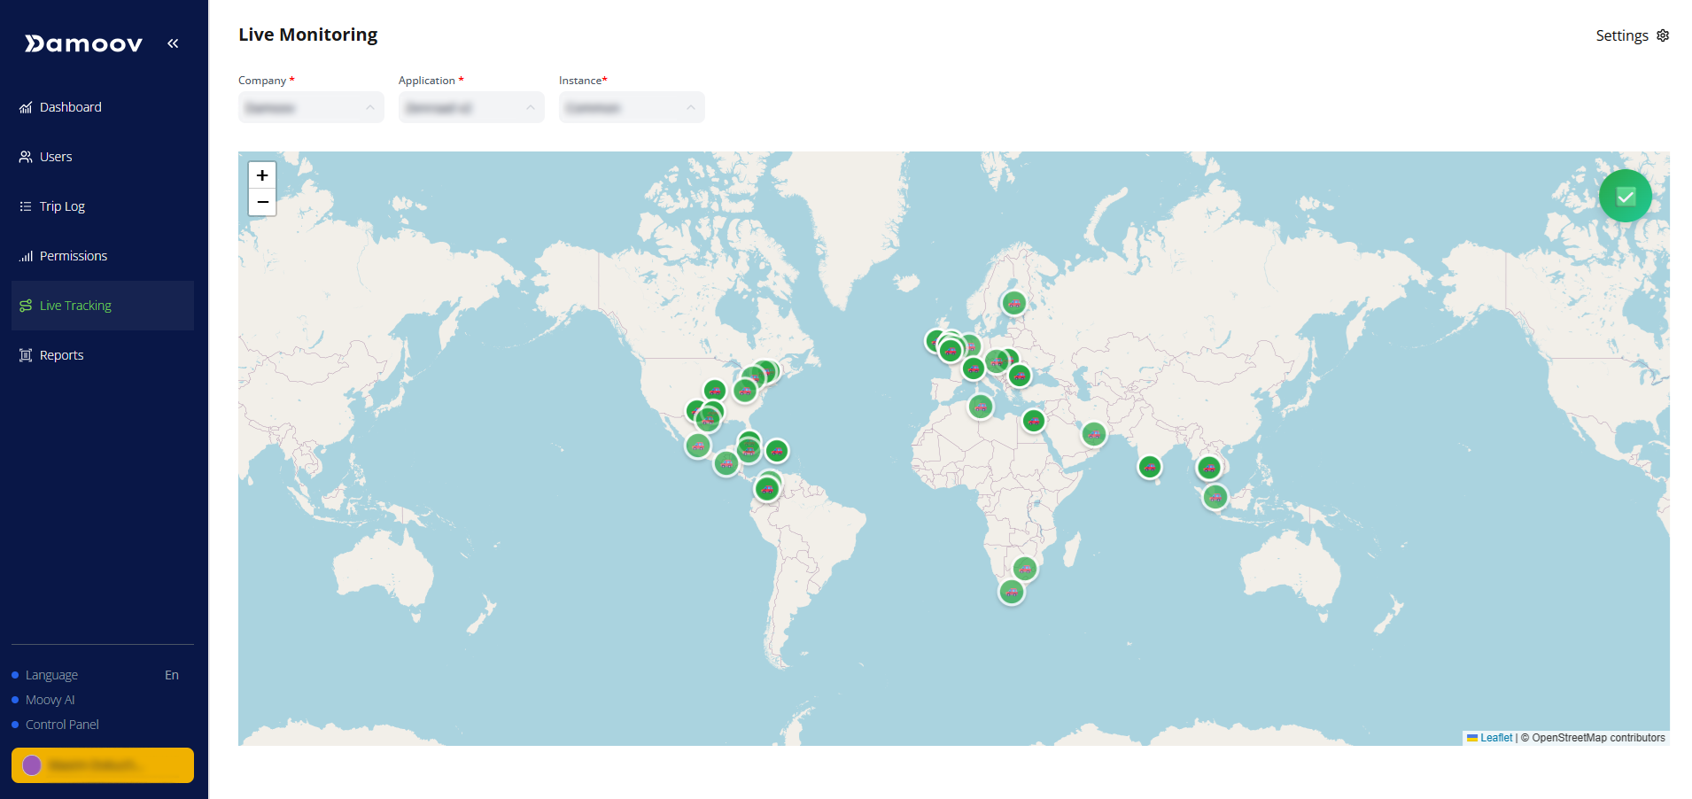Select the vehicle marker in Pakistan
Image resolution: width=1692 pixels, height=799 pixels.
coord(1094,434)
